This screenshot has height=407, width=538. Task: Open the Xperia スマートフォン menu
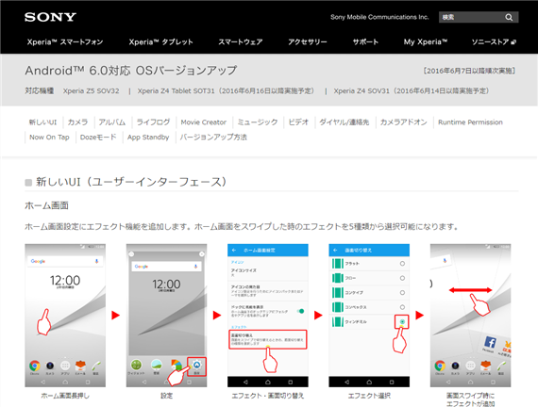coord(65,41)
